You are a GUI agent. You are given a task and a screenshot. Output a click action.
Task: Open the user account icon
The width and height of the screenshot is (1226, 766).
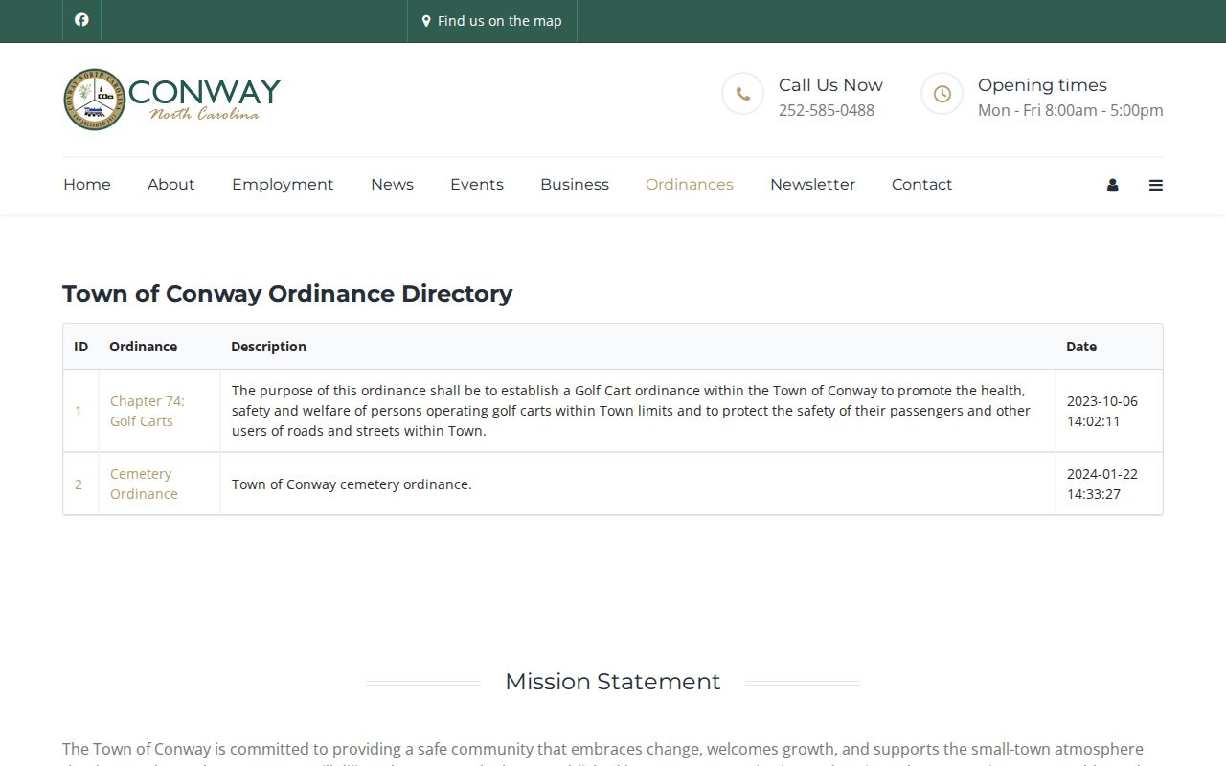[x=1112, y=185]
